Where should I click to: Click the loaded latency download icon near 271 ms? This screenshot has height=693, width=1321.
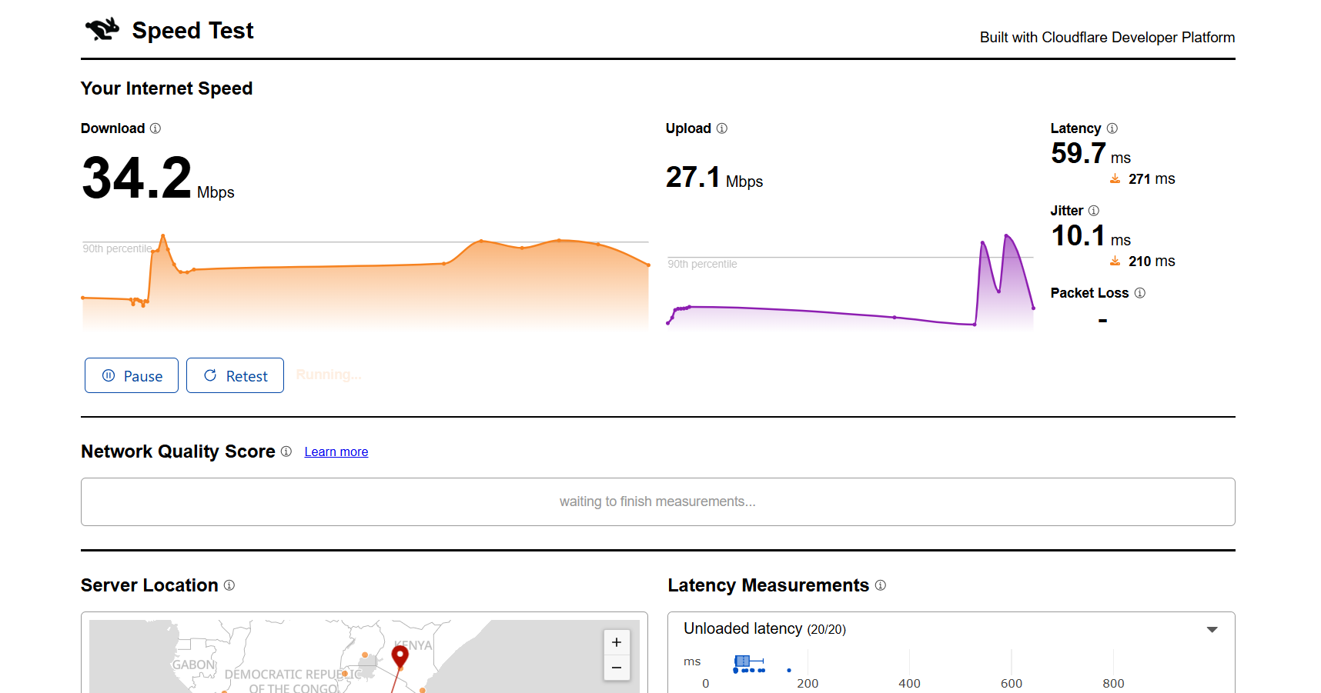[1115, 179]
